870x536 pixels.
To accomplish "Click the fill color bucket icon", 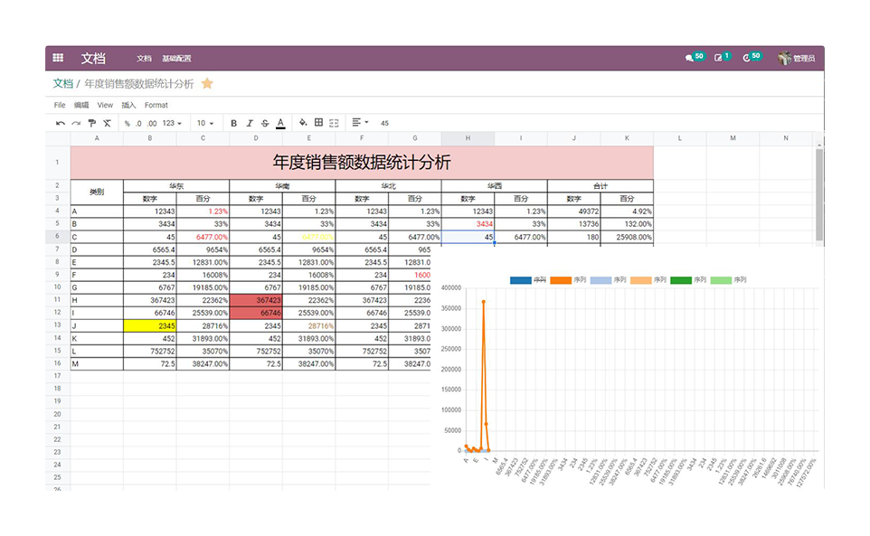I will [303, 123].
